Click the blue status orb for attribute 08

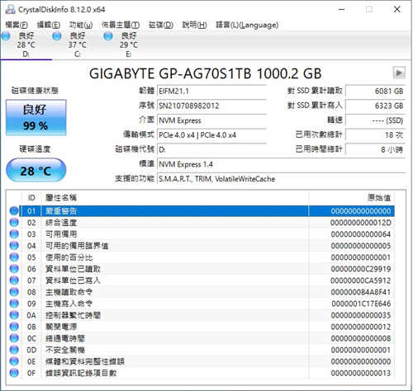(x=14, y=292)
